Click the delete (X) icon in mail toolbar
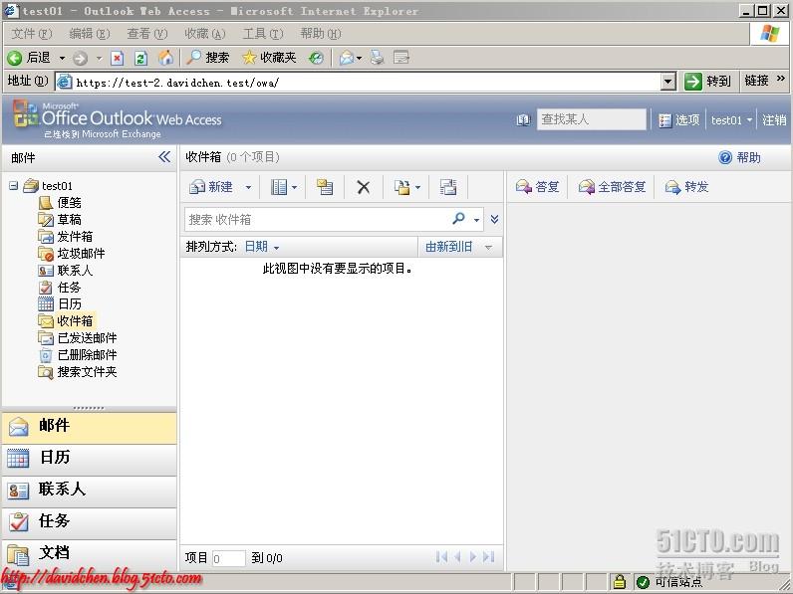Viewport: 793px width, 594px height. (x=364, y=187)
